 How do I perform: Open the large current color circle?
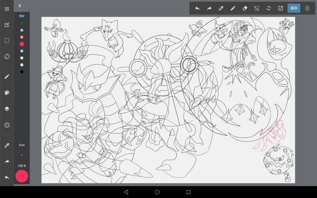click(x=22, y=176)
